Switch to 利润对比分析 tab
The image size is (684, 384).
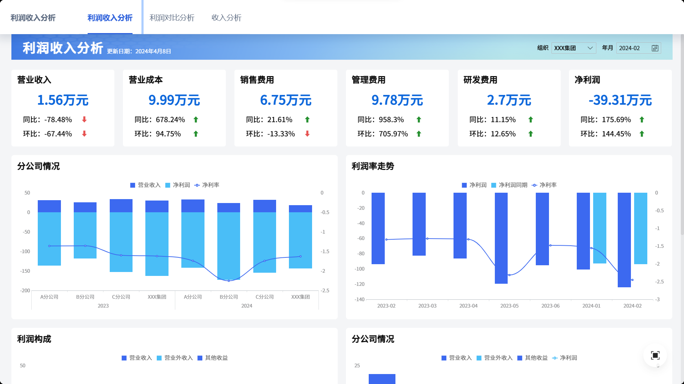[x=172, y=17]
